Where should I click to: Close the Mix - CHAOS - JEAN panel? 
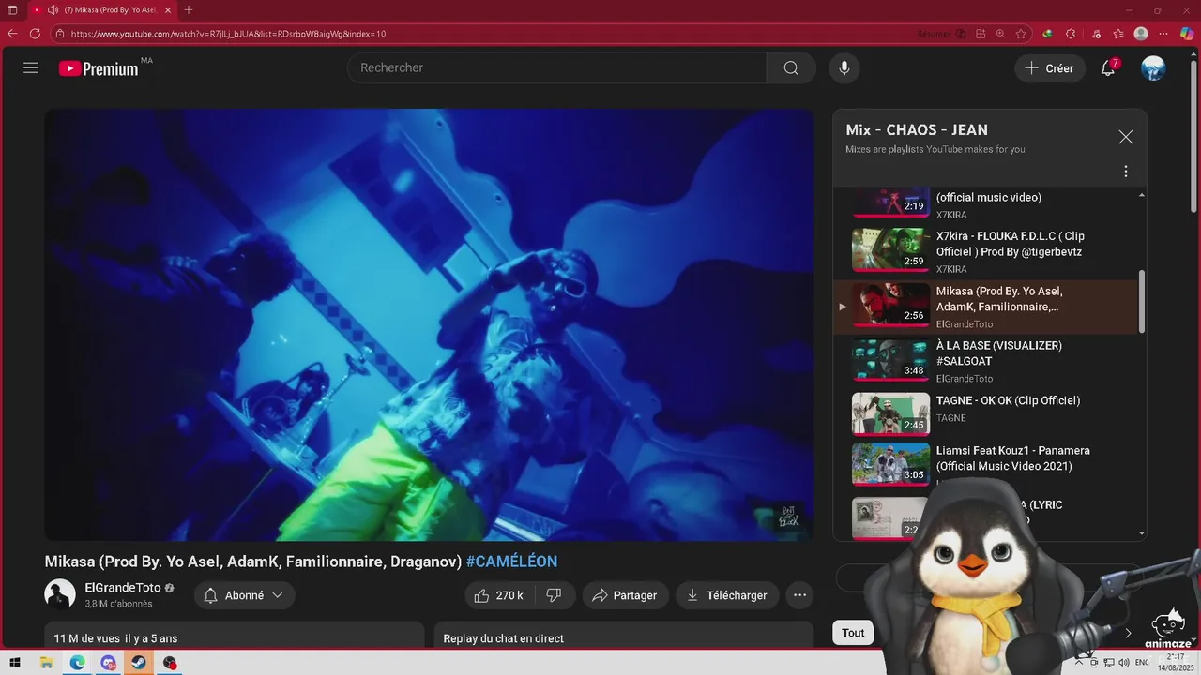click(1126, 137)
